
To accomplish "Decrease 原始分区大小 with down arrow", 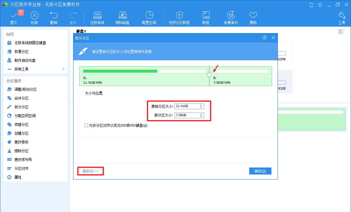I will 201,107.
